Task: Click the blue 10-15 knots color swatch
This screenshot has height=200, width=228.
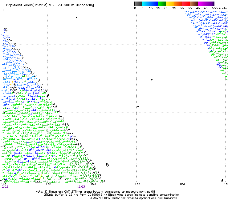Action: tap(154, 4)
